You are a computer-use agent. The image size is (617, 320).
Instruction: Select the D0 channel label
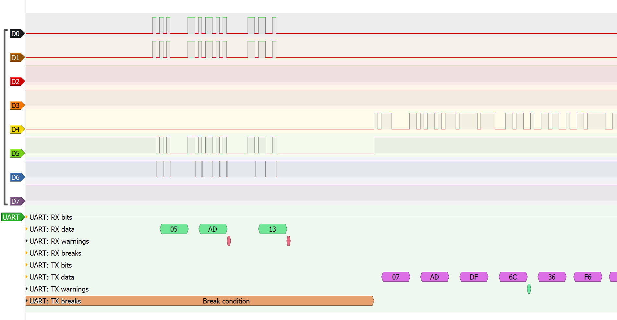point(15,33)
